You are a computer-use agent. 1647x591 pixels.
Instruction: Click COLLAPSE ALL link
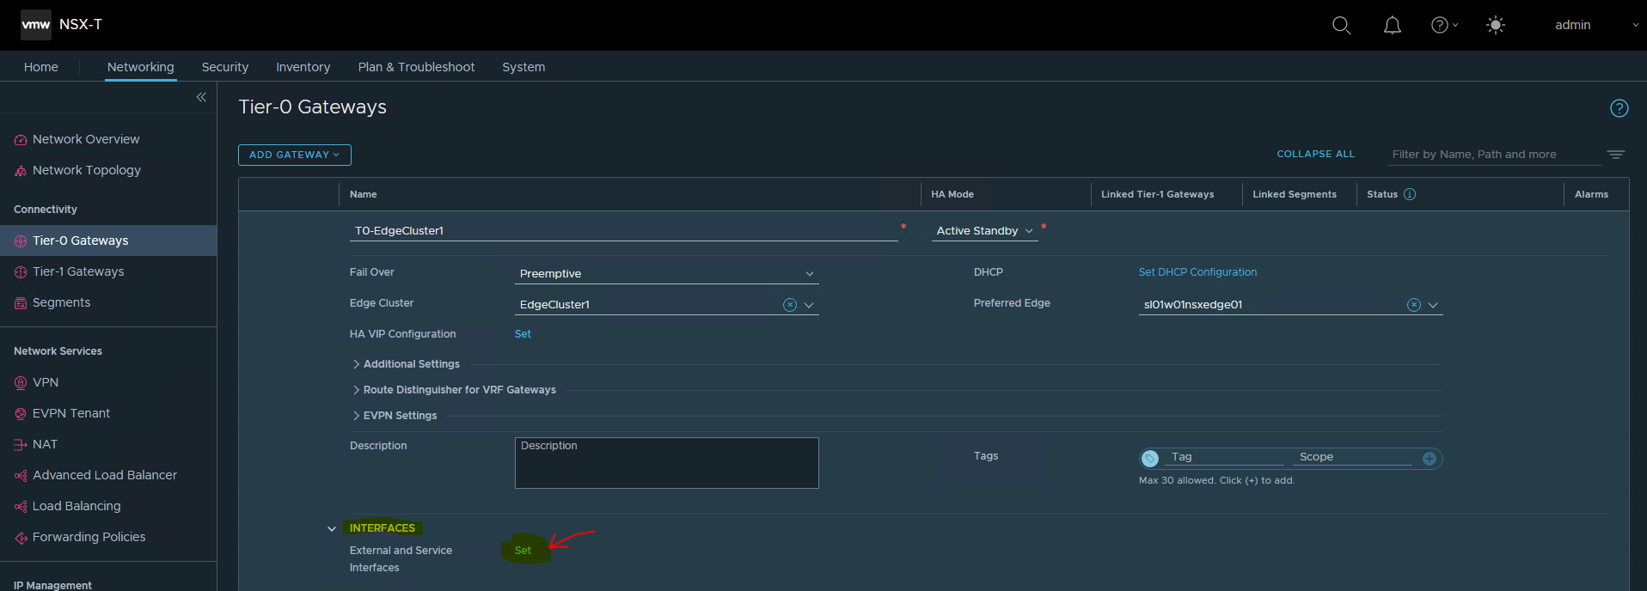pyautogui.click(x=1315, y=154)
